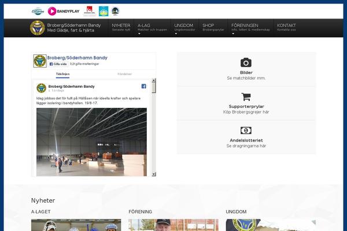Click the 'Se matchbilder mm.' caption
The image size is (347, 231).
point(246,78)
